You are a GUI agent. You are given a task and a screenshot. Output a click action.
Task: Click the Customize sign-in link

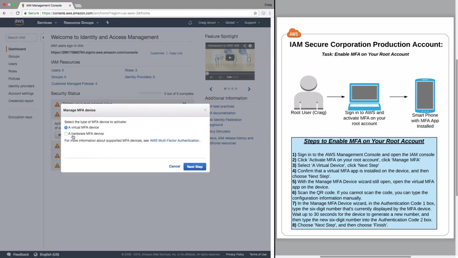pos(157,53)
